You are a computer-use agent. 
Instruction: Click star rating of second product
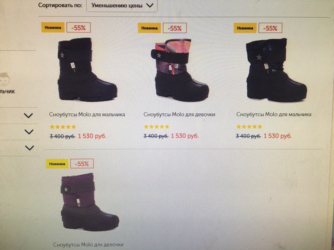[x=157, y=127]
